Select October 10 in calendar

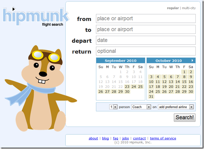click(151, 82)
